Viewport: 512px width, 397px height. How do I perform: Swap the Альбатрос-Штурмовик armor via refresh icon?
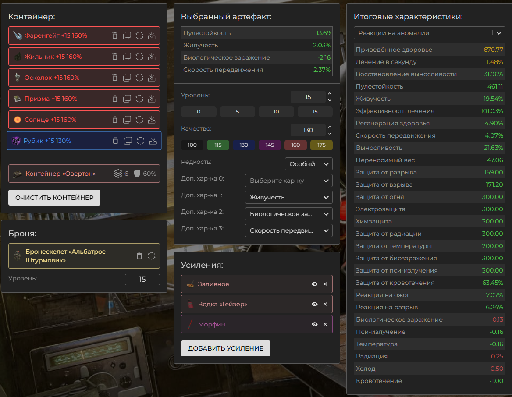[152, 256]
